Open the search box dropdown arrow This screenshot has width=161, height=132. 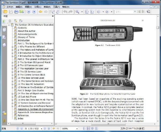(x=135, y=12)
